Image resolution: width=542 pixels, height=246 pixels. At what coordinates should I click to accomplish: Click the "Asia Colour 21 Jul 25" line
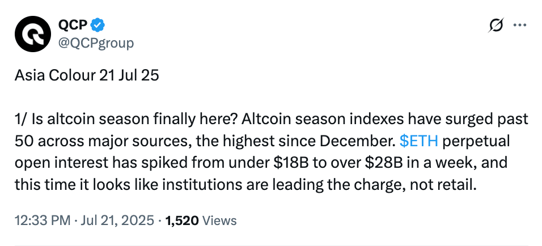coord(87,75)
